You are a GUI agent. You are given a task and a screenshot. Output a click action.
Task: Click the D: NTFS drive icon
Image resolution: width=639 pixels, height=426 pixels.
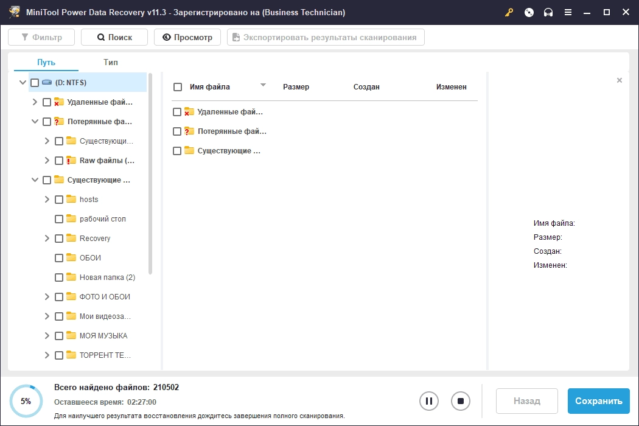47,82
